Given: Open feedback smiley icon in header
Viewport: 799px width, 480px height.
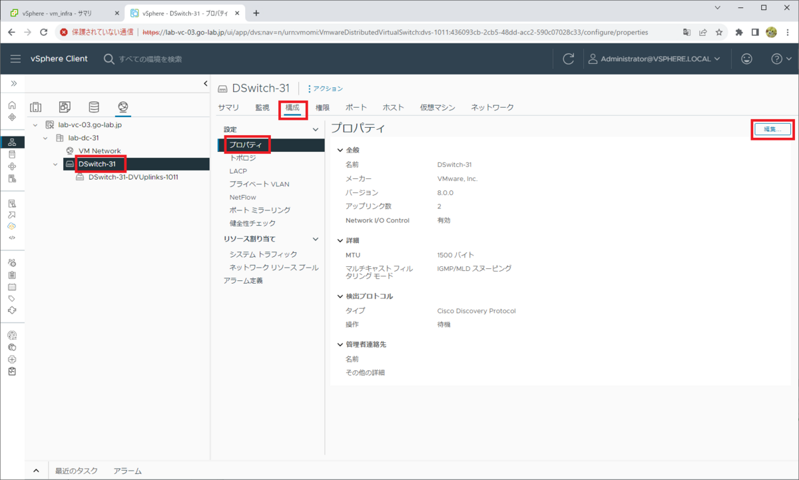Looking at the screenshot, I should 746,59.
